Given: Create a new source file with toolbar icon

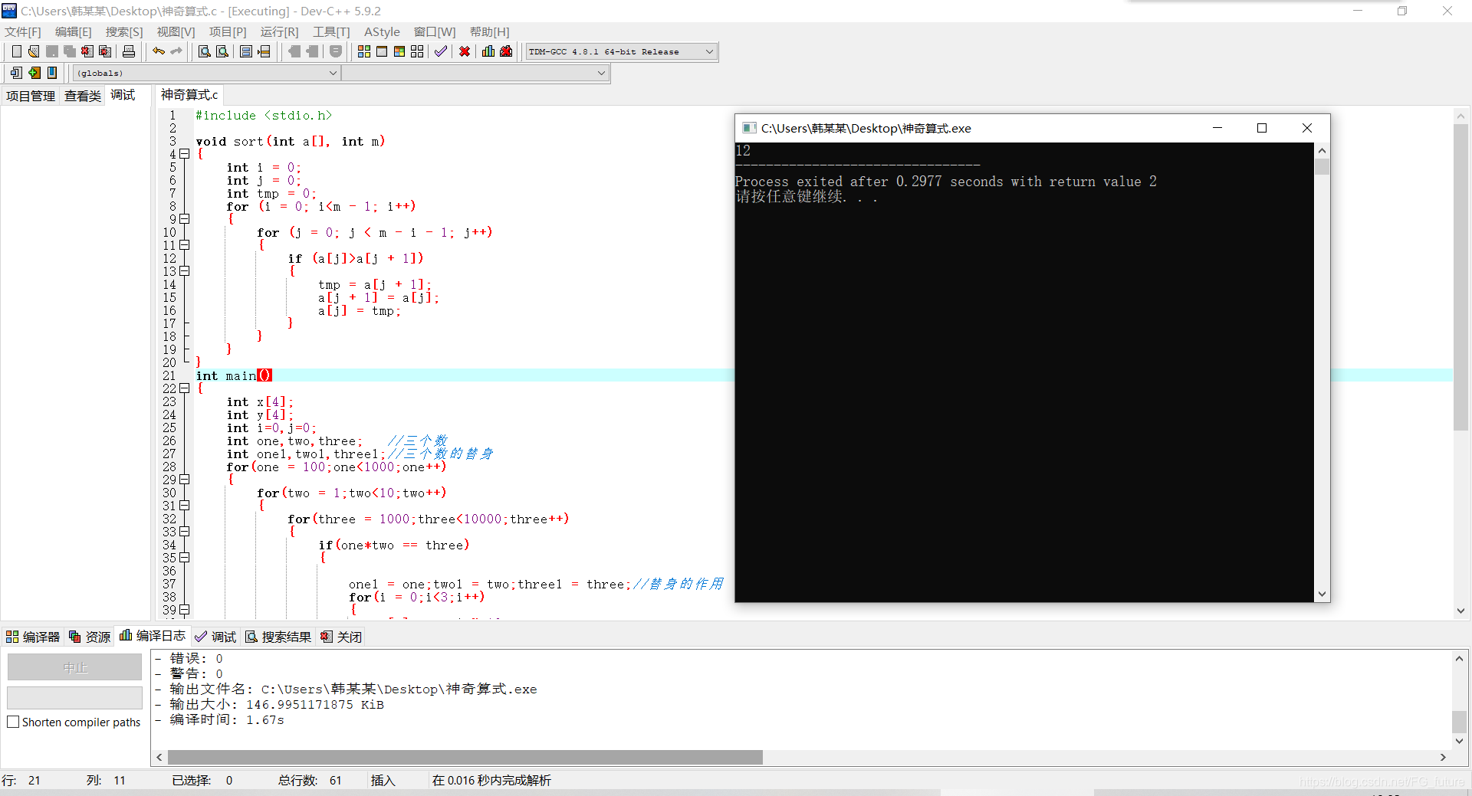Looking at the screenshot, I should [16, 51].
